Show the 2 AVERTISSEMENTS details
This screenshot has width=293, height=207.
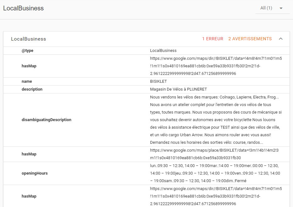pos(250,39)
